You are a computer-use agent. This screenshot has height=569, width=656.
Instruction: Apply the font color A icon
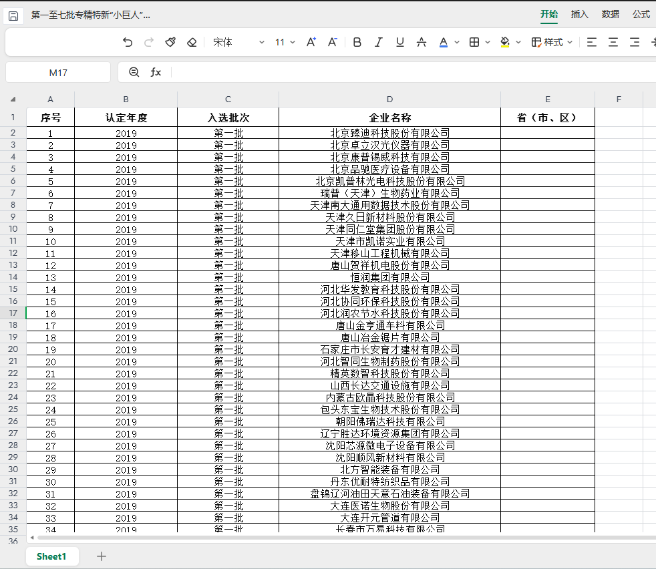click(444, 42)
